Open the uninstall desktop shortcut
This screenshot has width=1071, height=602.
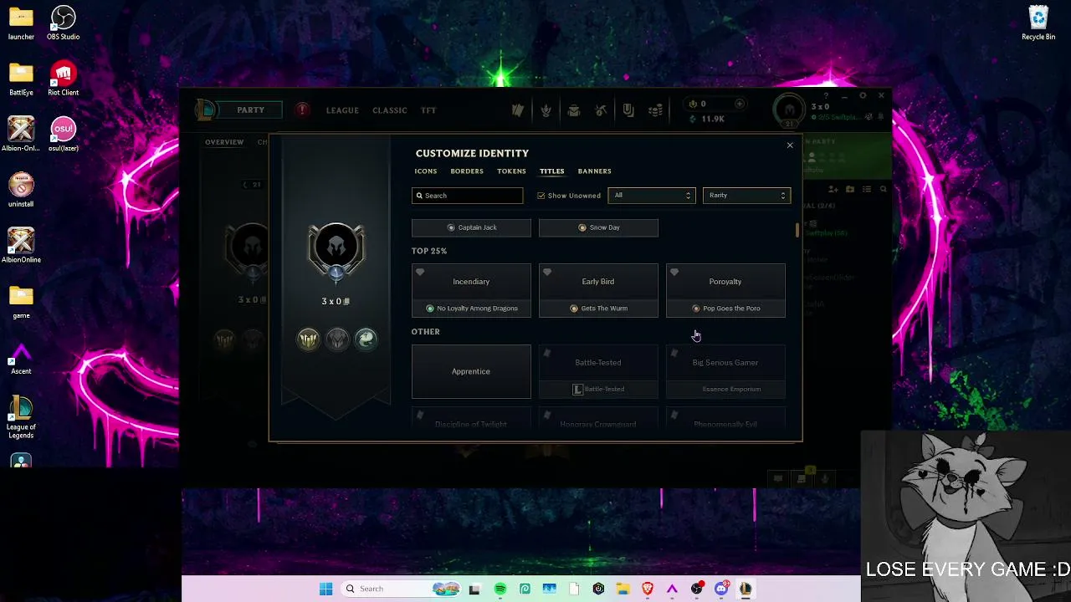point(21,191)
